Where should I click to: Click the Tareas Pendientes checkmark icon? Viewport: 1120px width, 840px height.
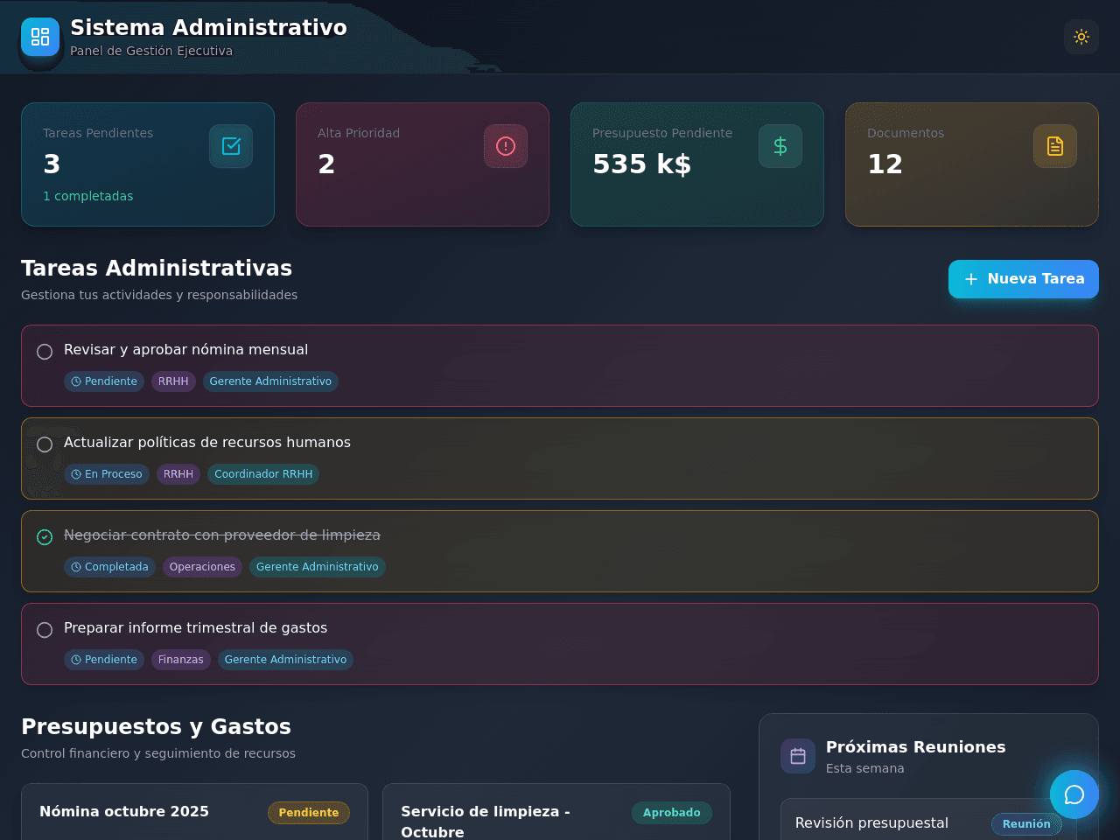(231, 146)
